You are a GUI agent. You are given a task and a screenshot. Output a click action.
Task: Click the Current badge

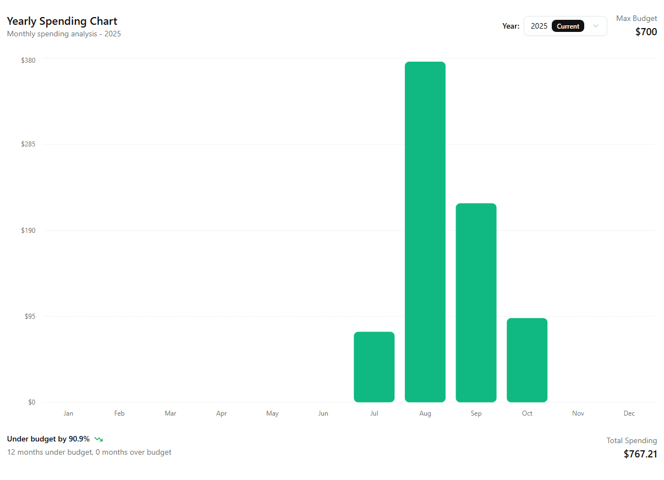click(568, 26)
